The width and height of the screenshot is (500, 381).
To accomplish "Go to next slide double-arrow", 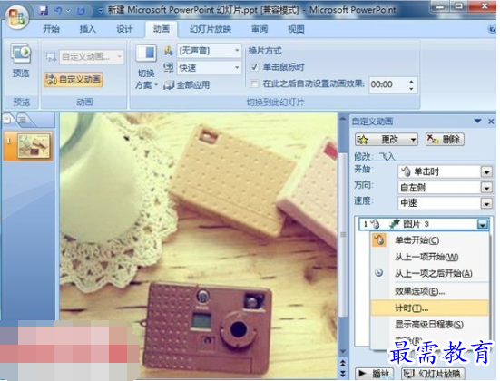I will click(343, 373).
